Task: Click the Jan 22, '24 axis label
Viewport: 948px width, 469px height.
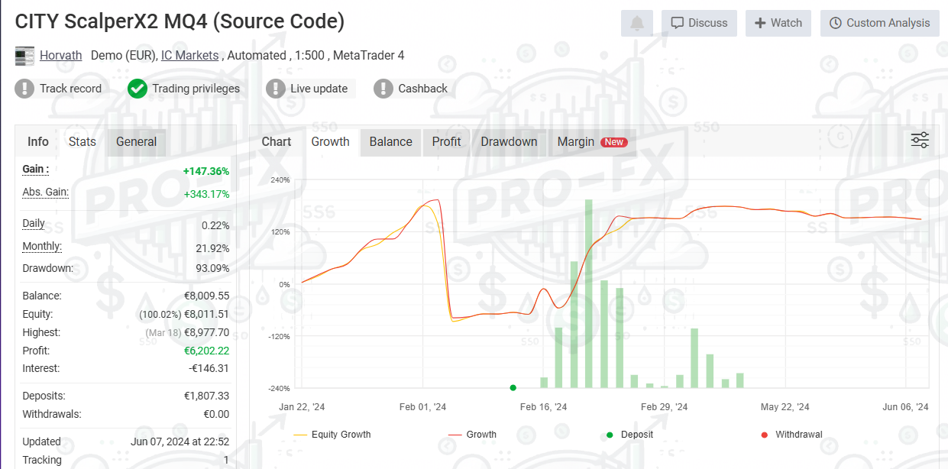Action: point(302,407)
